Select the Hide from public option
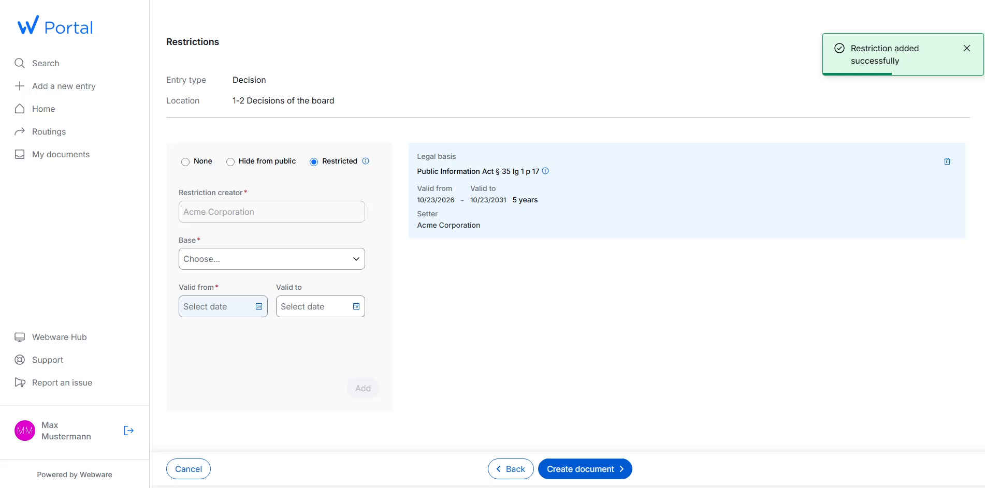Screen dimensions: 985x488 pyautogui.click(x=230, y=162)
